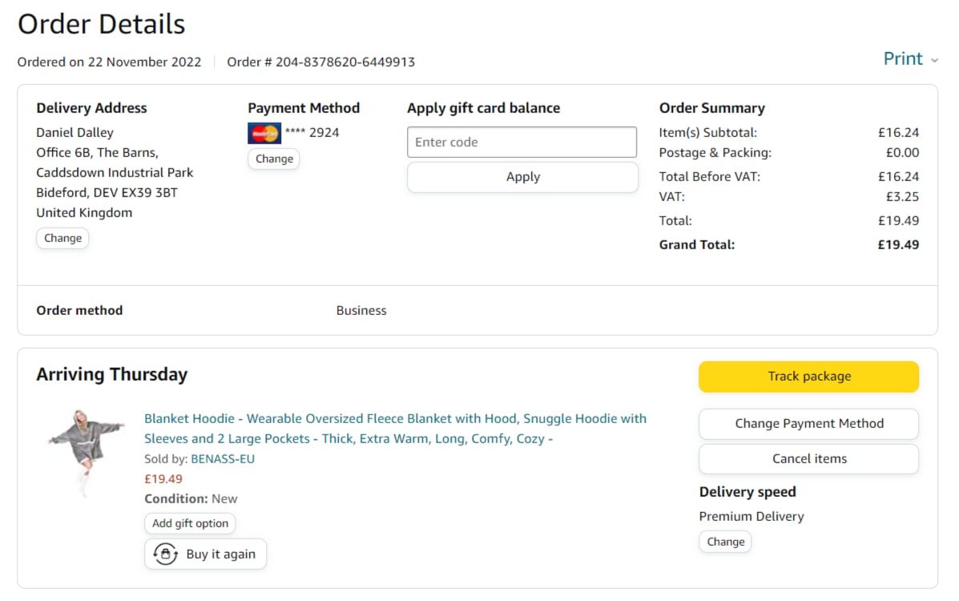Change the delivery address
The width and height of the screenshot is (959, 601).
62,238
